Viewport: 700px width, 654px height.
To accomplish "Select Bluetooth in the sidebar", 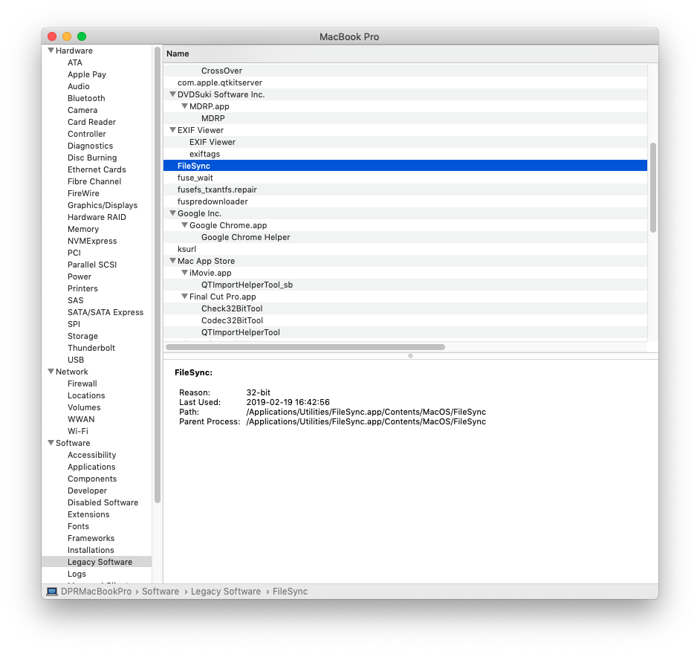I will 86,98.
